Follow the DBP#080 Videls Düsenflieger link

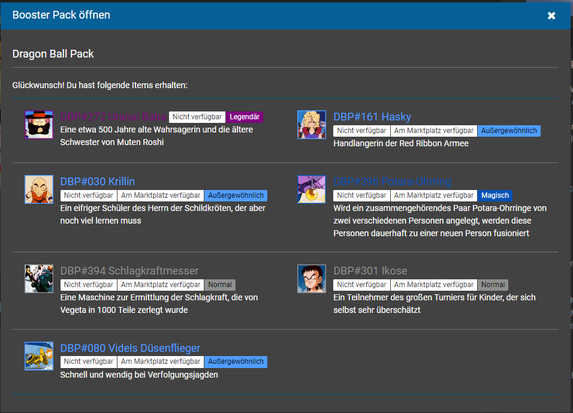click(131, 348)
